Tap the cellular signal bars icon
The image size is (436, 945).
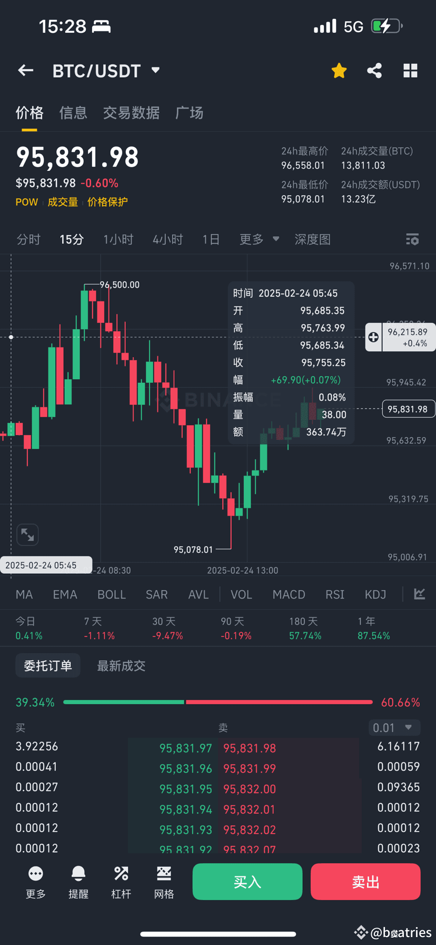[x=325, y=26]
